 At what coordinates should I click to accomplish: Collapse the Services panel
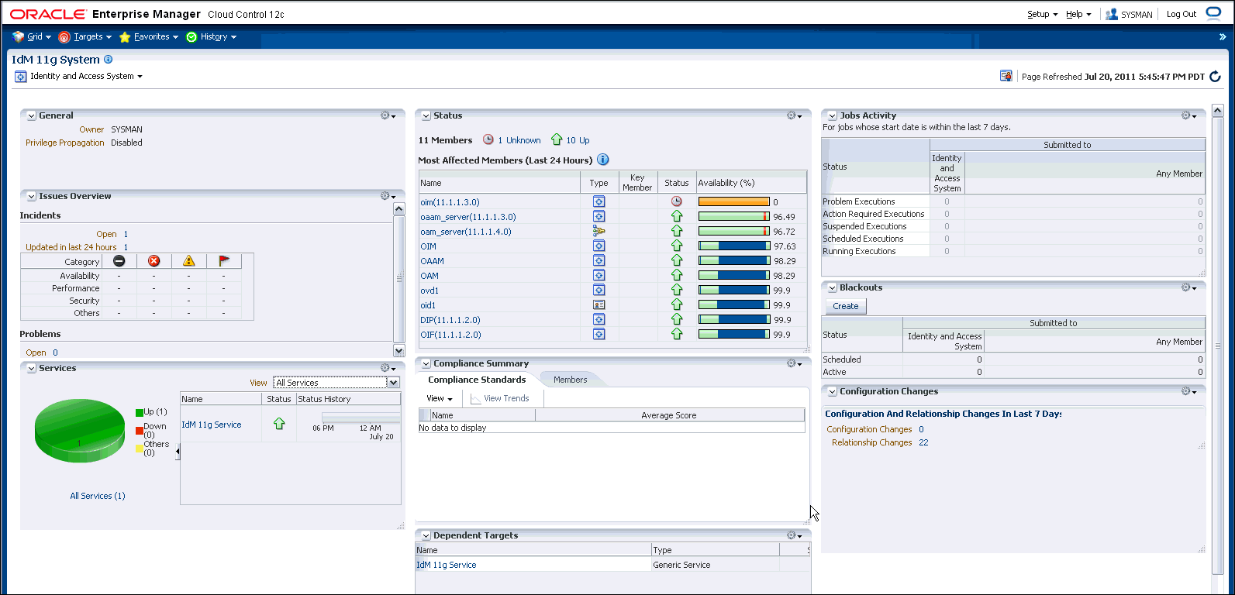[32, 369]
